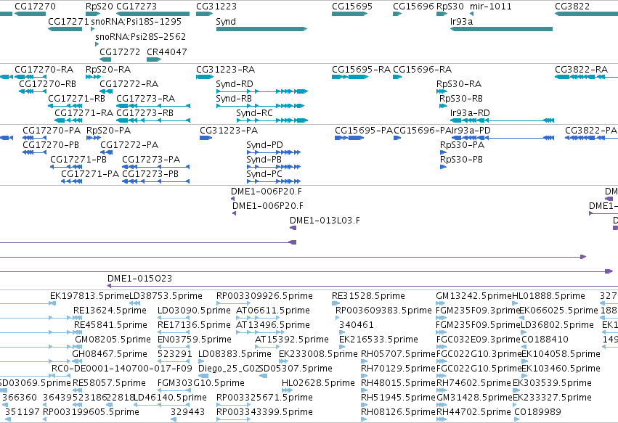Screen dimensions: 618x423
Task: Click the CG31223 gene label
Action: 216,7
